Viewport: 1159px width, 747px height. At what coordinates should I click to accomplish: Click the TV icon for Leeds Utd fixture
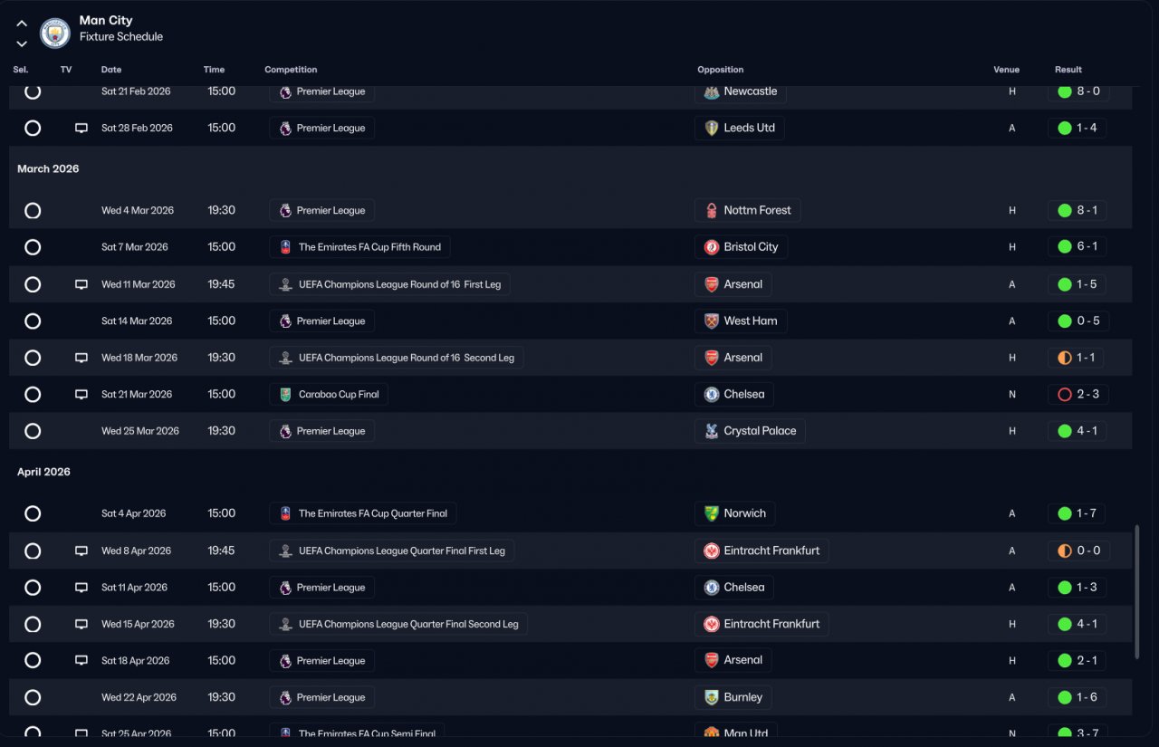click(x=81, y=129)
